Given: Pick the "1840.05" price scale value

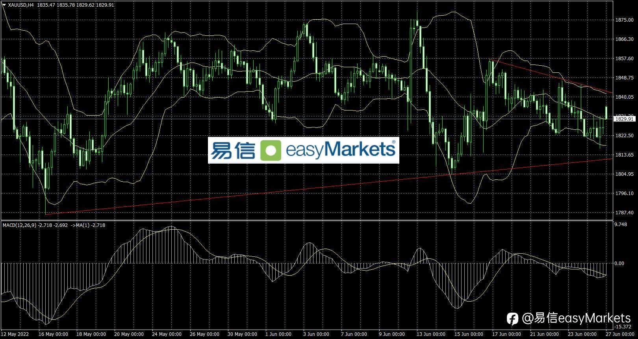Looking at the screenshot, I should click(x=624, y=97).
